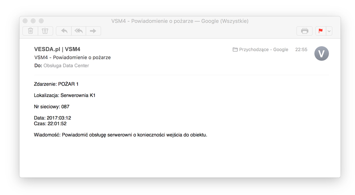Select the recipient Obsługa Data Center
355x195 pixels.
click(x=66, y=66)
